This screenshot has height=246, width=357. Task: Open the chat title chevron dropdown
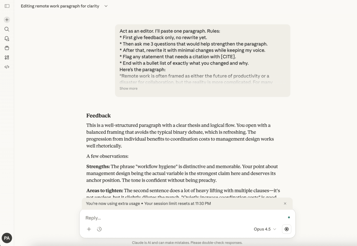coord(106,6)
